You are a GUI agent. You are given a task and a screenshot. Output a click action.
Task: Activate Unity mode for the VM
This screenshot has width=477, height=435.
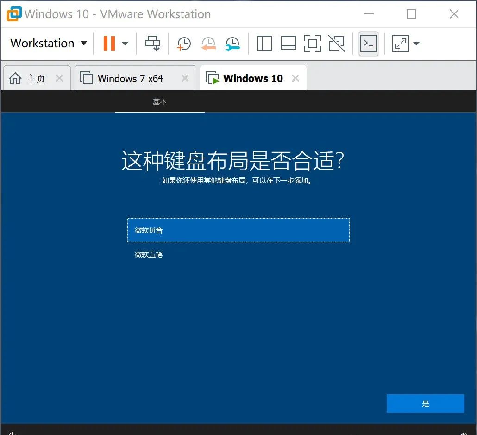337,43
